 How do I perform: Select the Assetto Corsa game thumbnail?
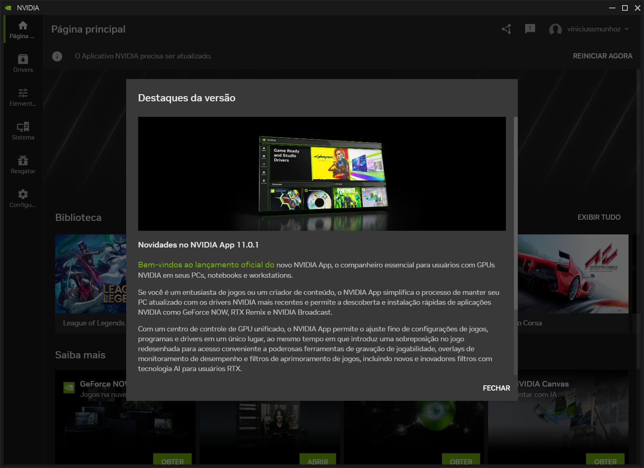pos(573,274)
